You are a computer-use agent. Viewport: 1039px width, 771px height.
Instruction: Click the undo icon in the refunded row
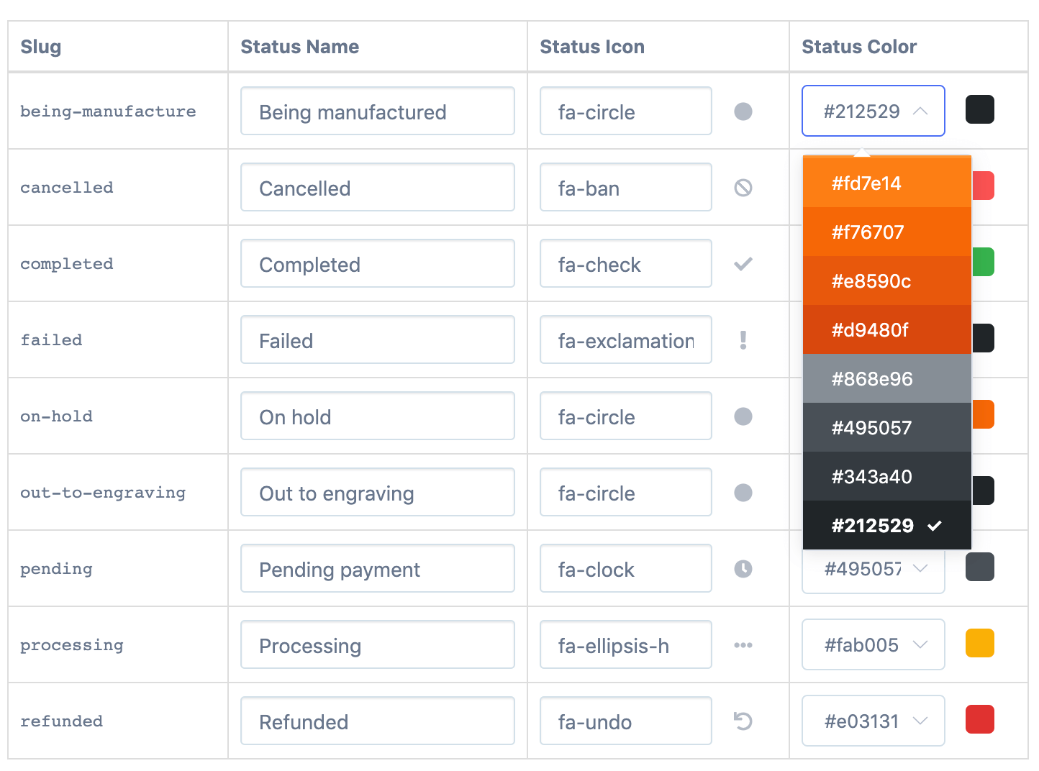743,721
